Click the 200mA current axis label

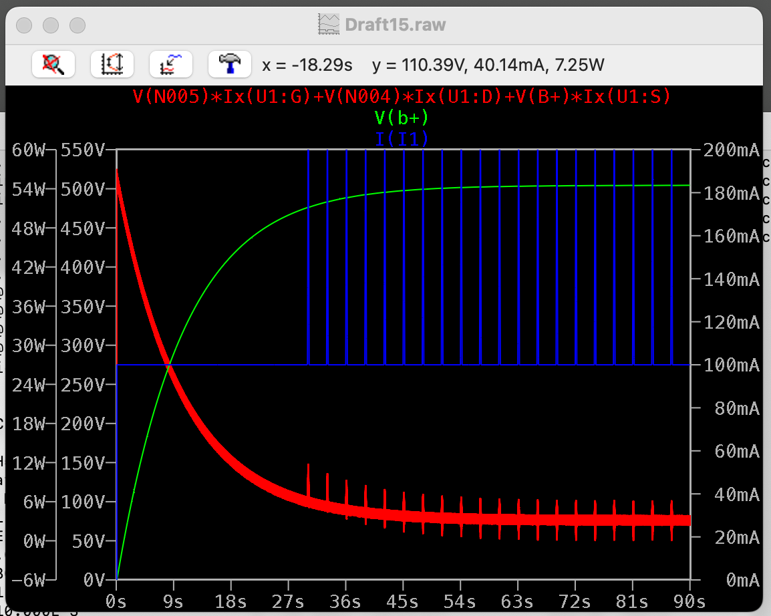(x=732, y=150)
